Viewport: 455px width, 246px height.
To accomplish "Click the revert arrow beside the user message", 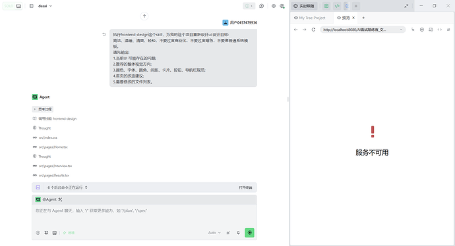I will click(104, 34).
